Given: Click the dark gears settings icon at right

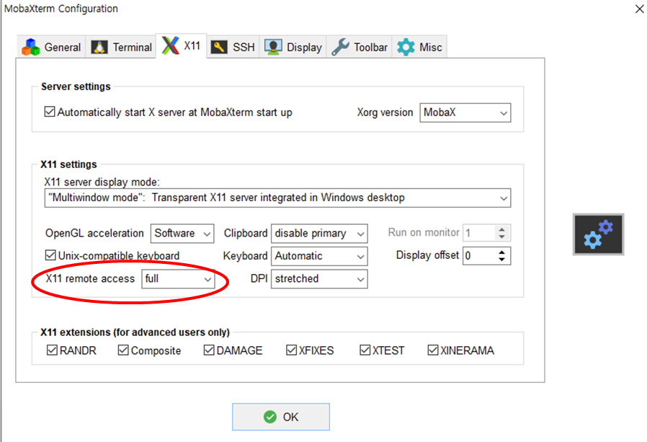Looking at the screenshot, I should [x=598, y=234].
